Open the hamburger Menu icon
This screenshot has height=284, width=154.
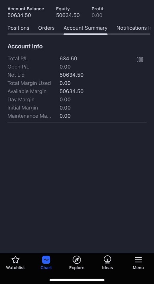pyautogui.click(x=138, y=260)
